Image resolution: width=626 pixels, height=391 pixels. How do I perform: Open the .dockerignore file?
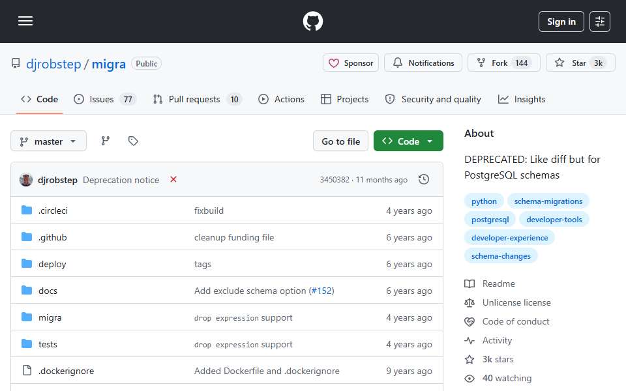pos(67,371)
